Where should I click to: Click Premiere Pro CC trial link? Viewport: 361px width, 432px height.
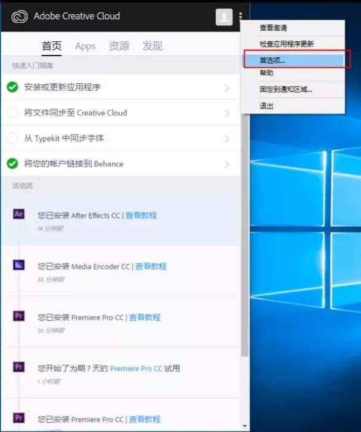136,369
